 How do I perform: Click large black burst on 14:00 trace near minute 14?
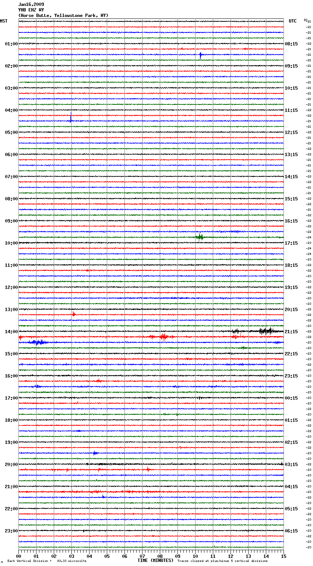coord(266,331)
